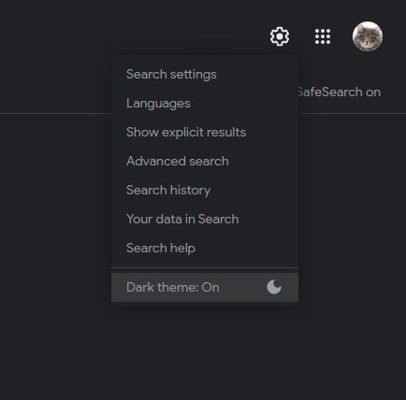The height and width of the screenshot is (400, 406).
Task: Open the Google apps grid
Action: pyautogui.click(x=323, y=36)
